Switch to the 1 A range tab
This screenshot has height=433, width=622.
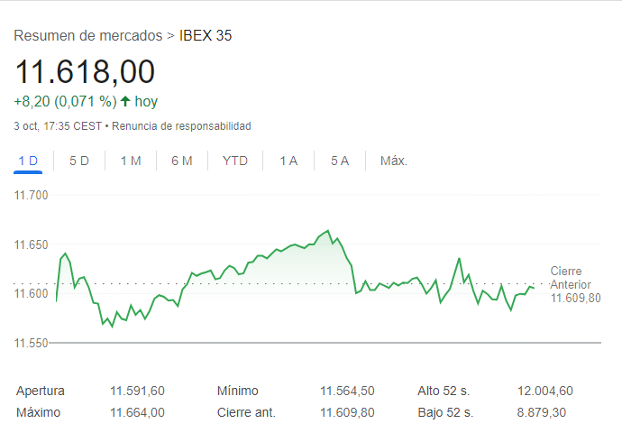(x=288, y=161)
